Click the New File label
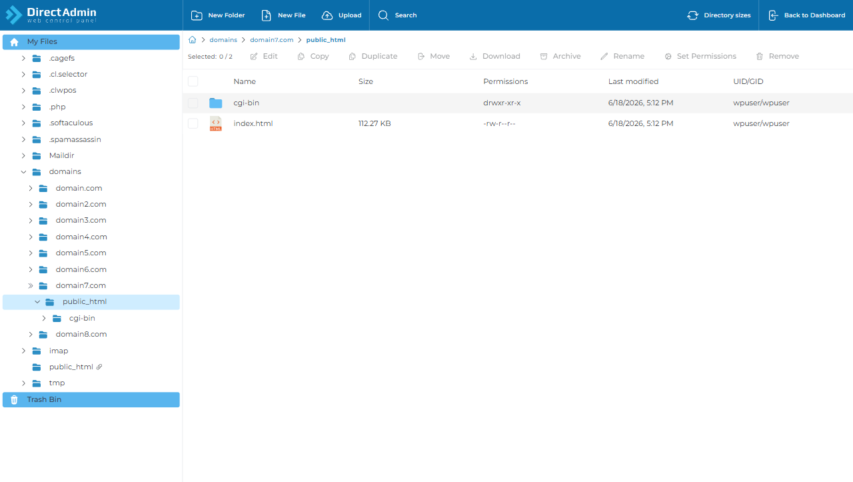 tap(292, 15)
